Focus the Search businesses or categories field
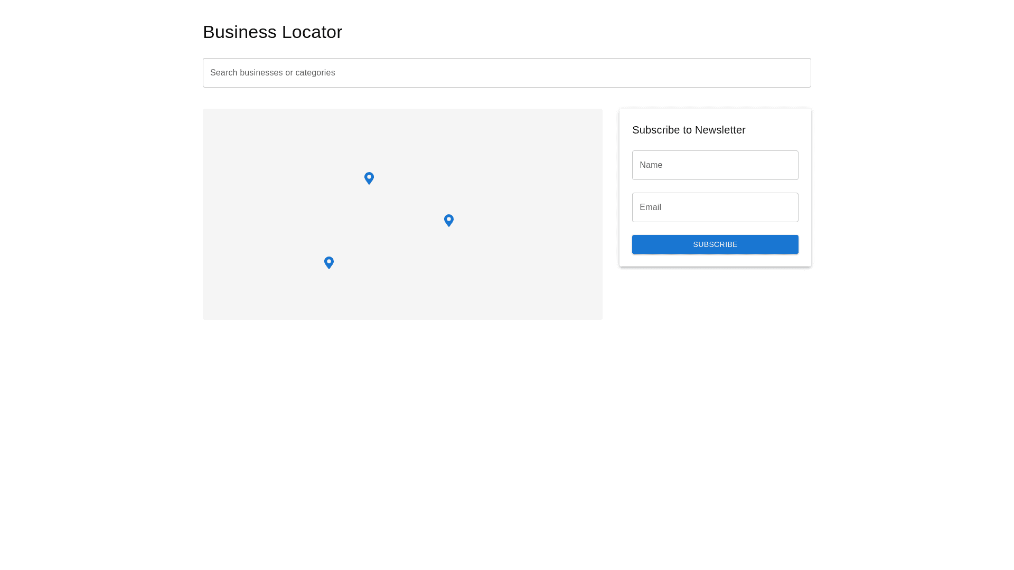 point(506,73)
